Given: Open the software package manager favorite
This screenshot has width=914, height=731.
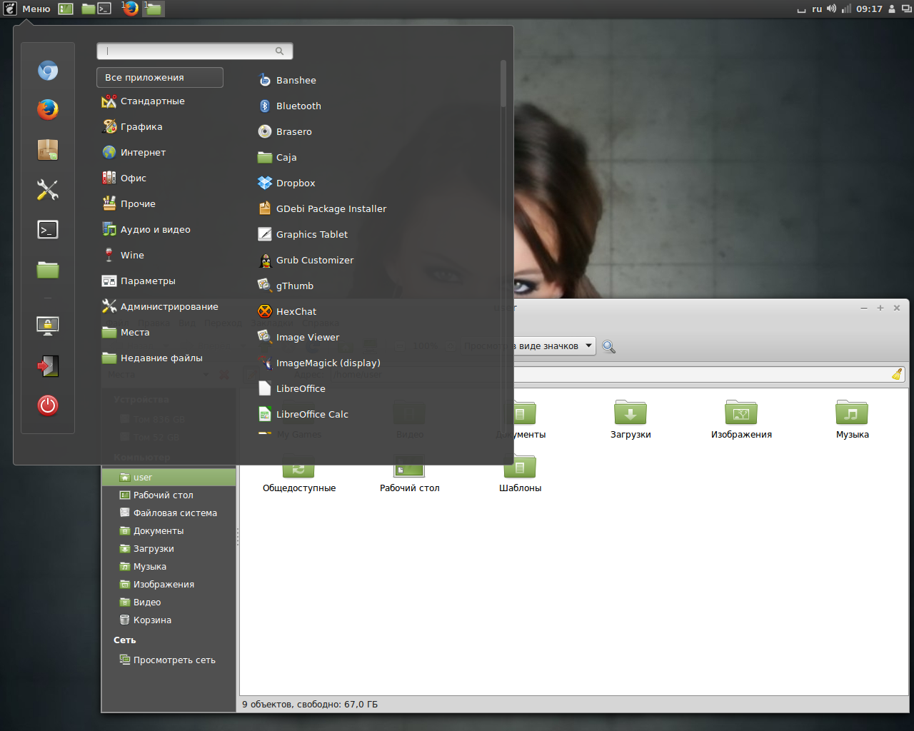Looking at the screenshot, I should 48,150.
